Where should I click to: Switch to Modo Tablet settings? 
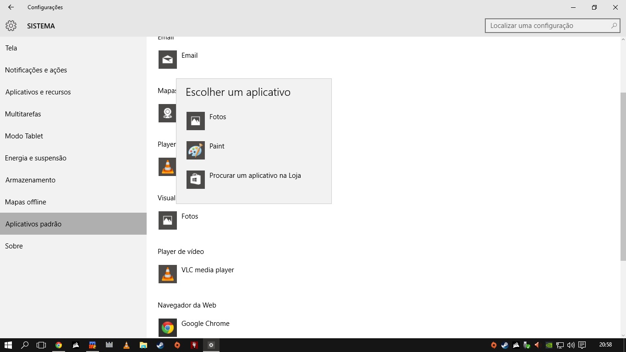[x=73, y=136]
